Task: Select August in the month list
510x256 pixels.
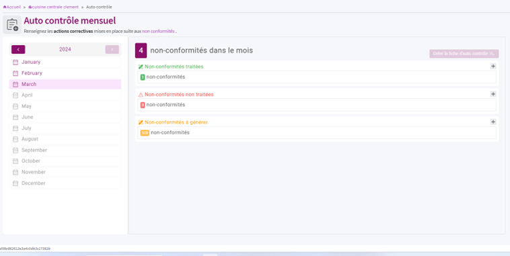Action: pos(65,139)
